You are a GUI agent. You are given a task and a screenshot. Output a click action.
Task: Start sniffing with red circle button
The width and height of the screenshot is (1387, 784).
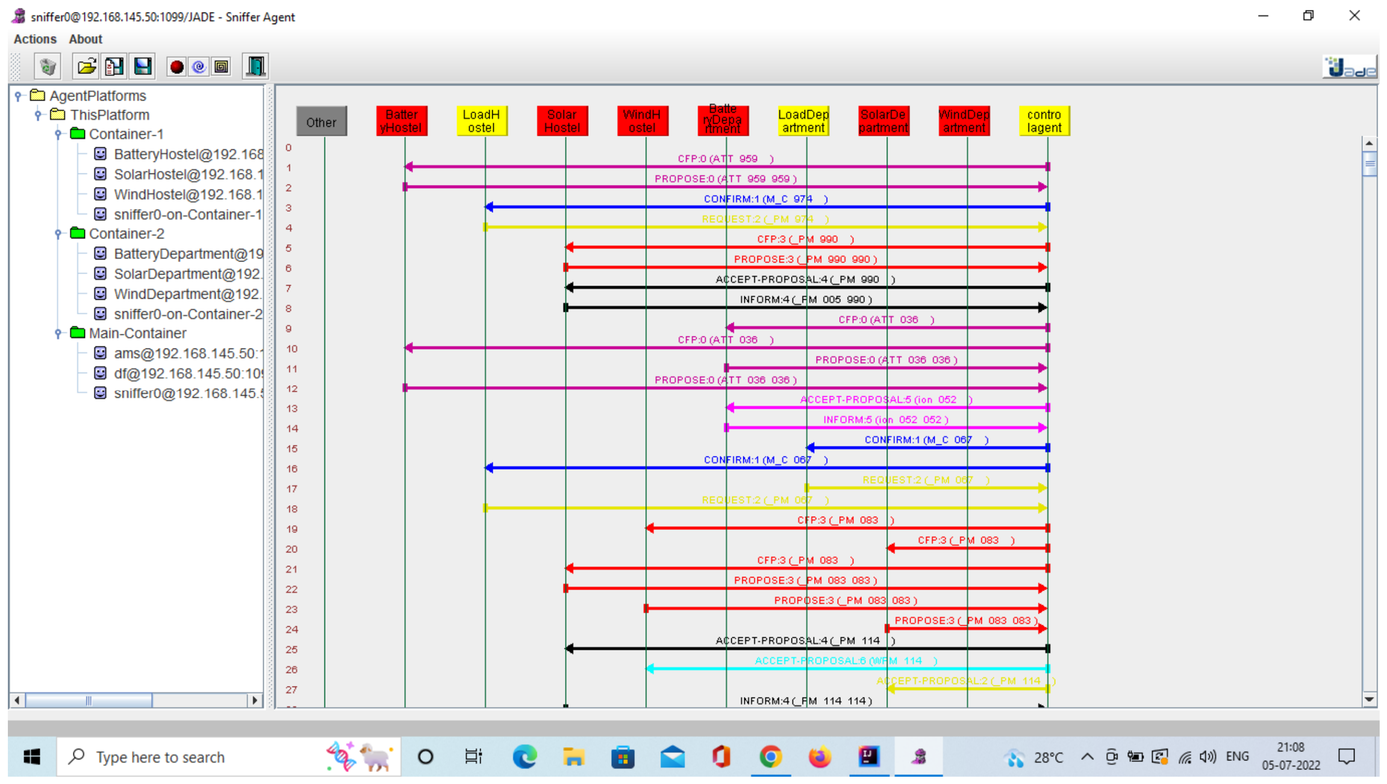pos(176,67)
